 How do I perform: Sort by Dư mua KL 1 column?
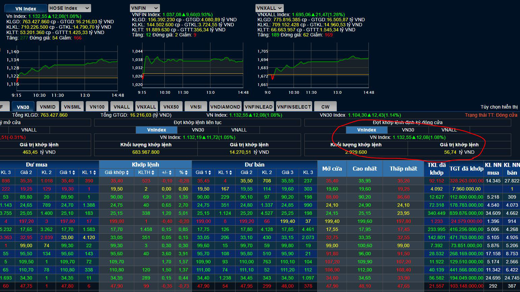(94, 173)
